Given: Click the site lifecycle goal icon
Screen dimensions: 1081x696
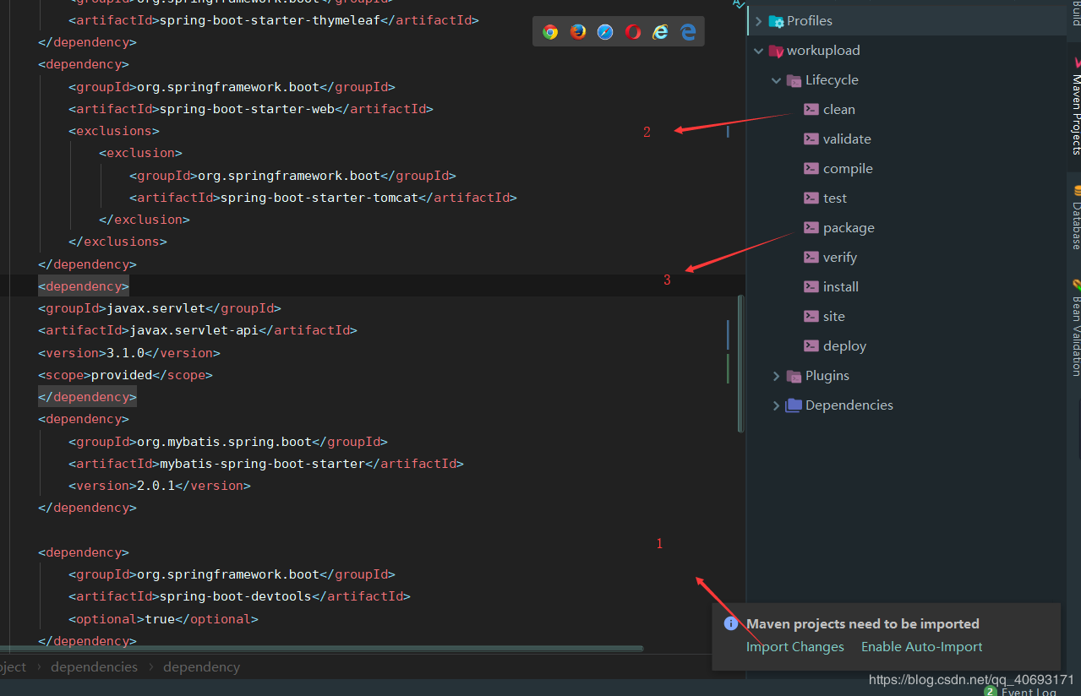Looking at the screenshot, I should click(811, 316).
